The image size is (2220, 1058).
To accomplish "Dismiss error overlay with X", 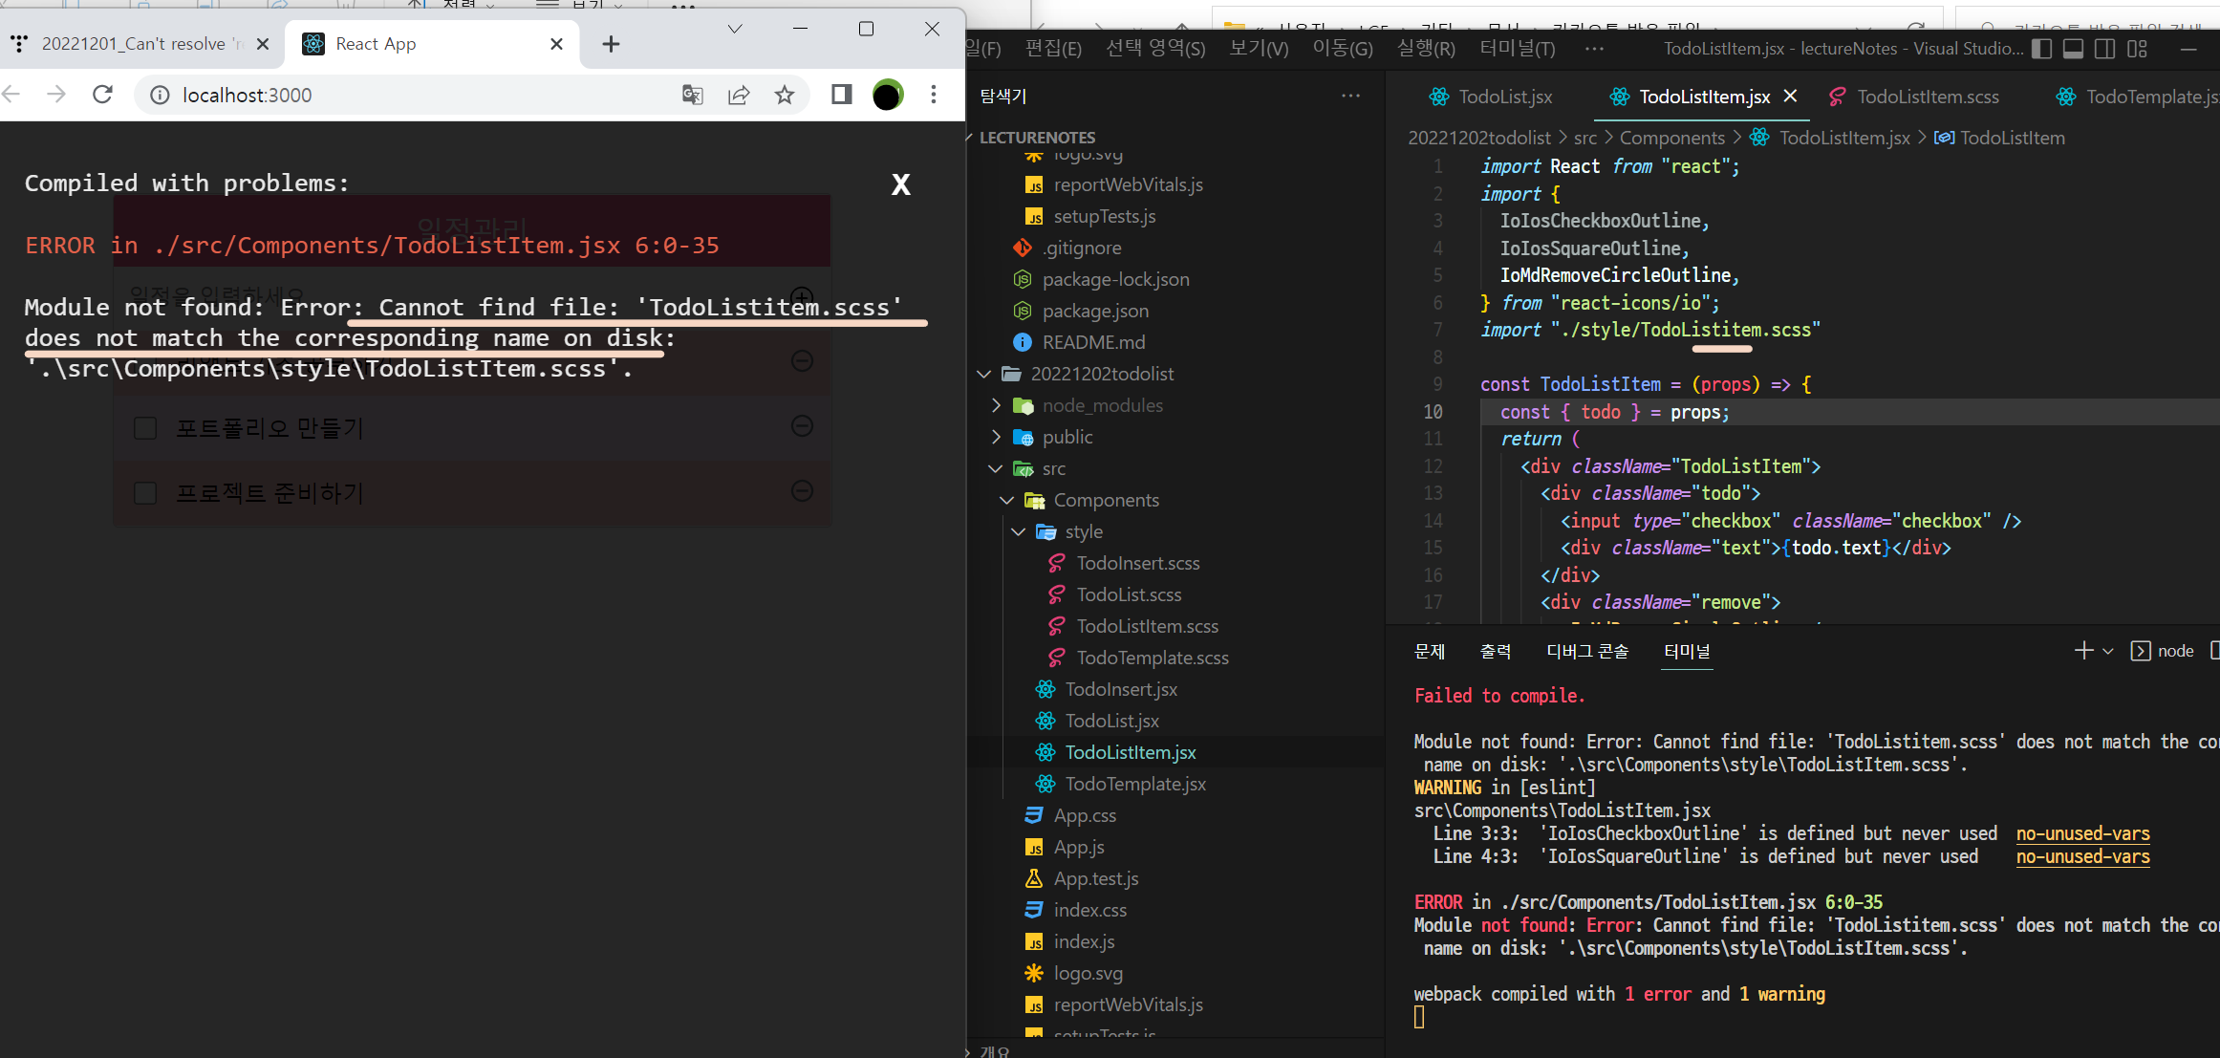I will click(900, 184).
